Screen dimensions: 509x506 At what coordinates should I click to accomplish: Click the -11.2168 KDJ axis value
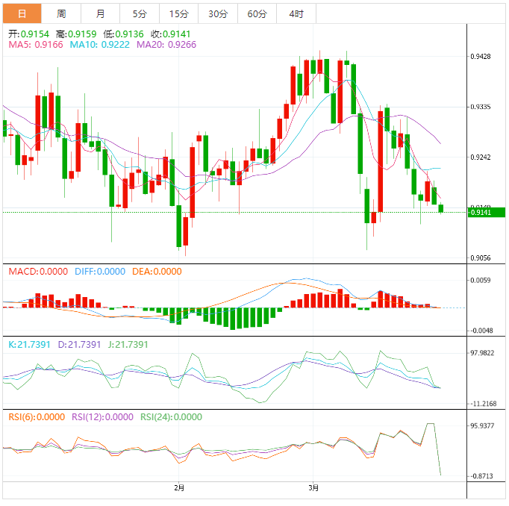[484, 404]
